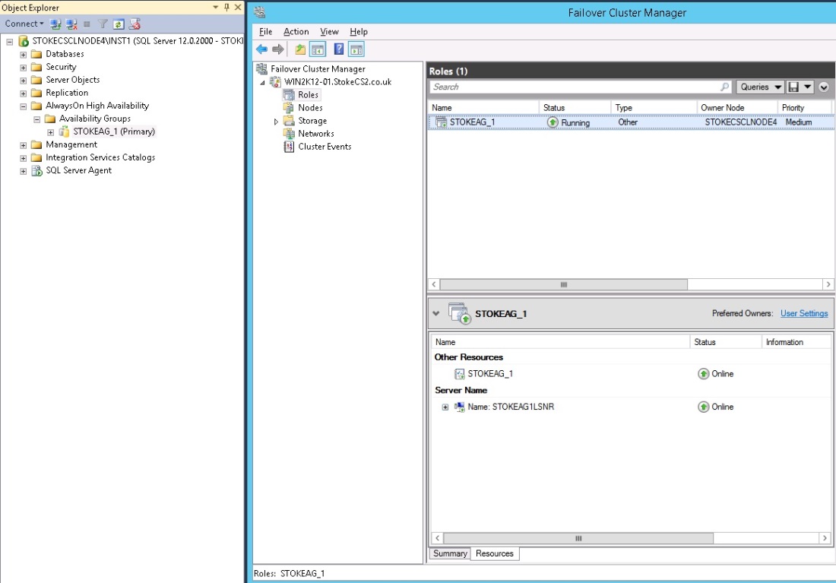836x583 pixels.
Task: Click the Filter funnel icon in Object Explorer
Action: [103, 24]
